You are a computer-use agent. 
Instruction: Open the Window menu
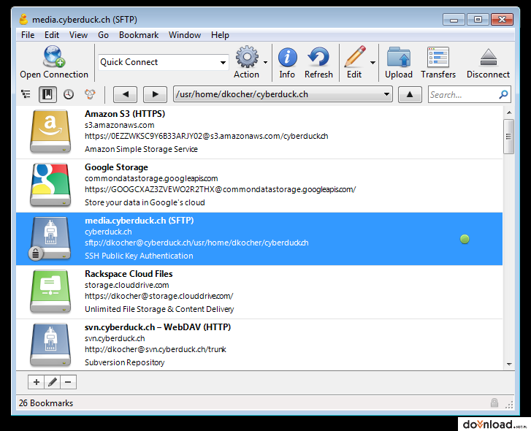point(185,35)
